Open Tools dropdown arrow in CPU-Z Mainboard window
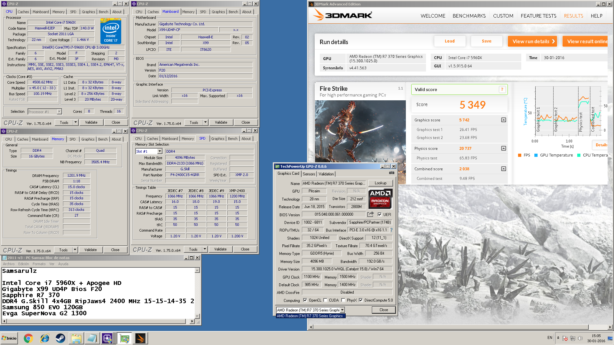This screenshot has width=614, height=345. click(x=205, y=122)
